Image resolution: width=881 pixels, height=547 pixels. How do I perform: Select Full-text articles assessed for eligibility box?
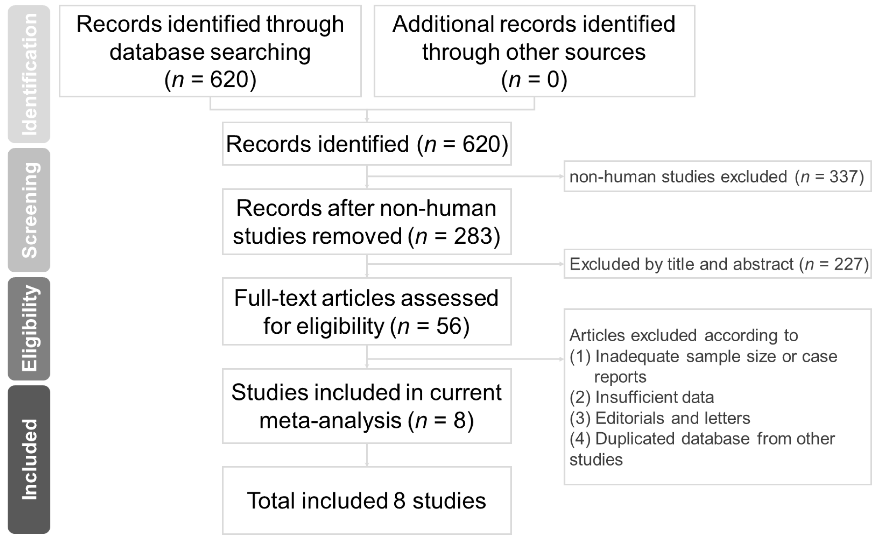367,312
